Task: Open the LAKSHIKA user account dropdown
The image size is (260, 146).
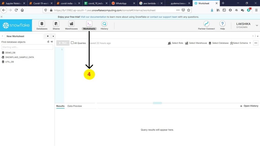Action: [x=257, y=26]
